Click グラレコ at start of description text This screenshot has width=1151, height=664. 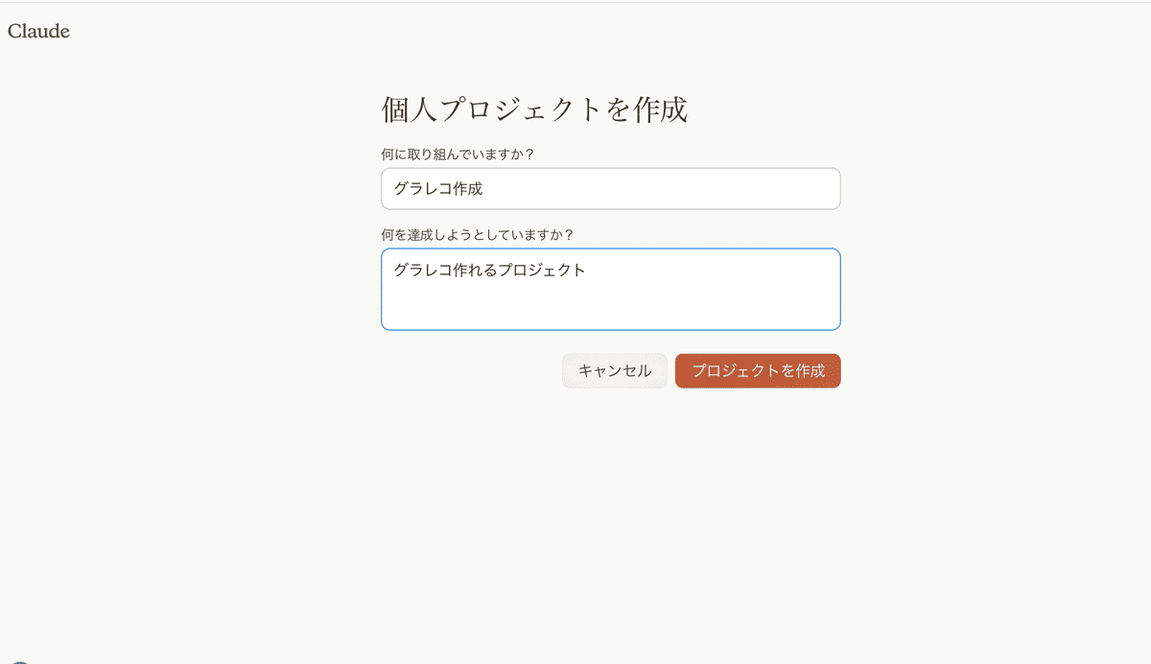point(422,271)
